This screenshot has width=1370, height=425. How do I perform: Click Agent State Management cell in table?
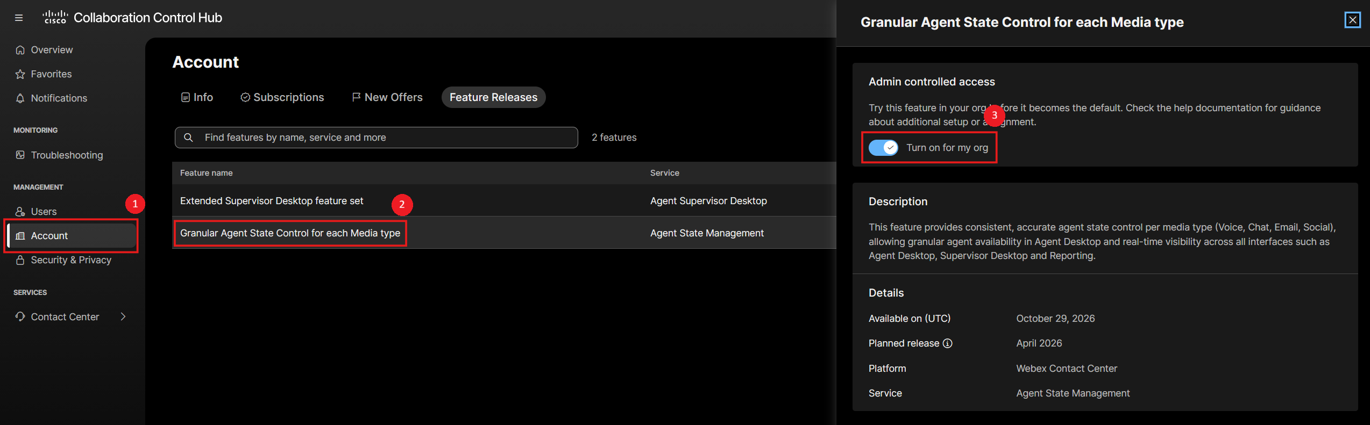point(707,233)
